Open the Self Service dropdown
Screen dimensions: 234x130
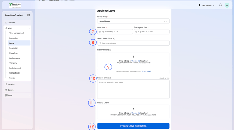pos(207,5)
